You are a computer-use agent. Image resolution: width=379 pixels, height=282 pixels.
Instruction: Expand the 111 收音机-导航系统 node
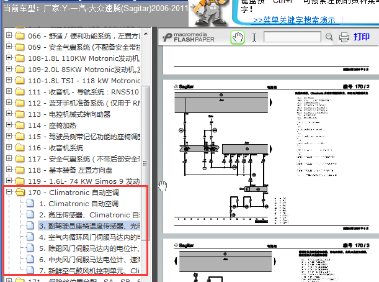[x=9, y=91]
